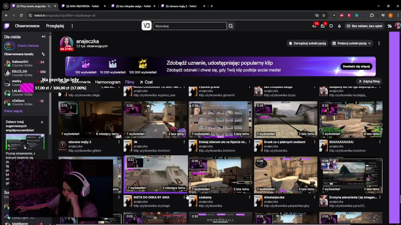Open xZaGaxx channel in sidebar

25,102
